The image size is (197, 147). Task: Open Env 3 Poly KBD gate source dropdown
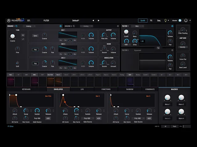coord(138,118)
